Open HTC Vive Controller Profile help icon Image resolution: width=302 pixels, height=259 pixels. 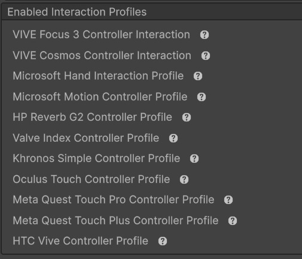pyautogui.click(x=163, y=241)
